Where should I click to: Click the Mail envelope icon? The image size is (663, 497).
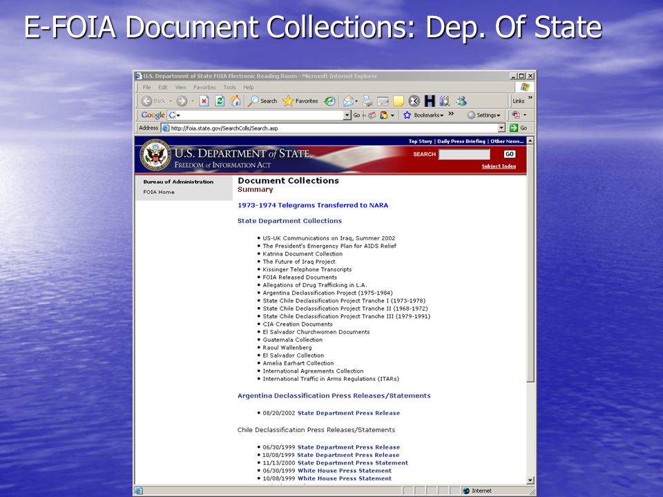348,101
